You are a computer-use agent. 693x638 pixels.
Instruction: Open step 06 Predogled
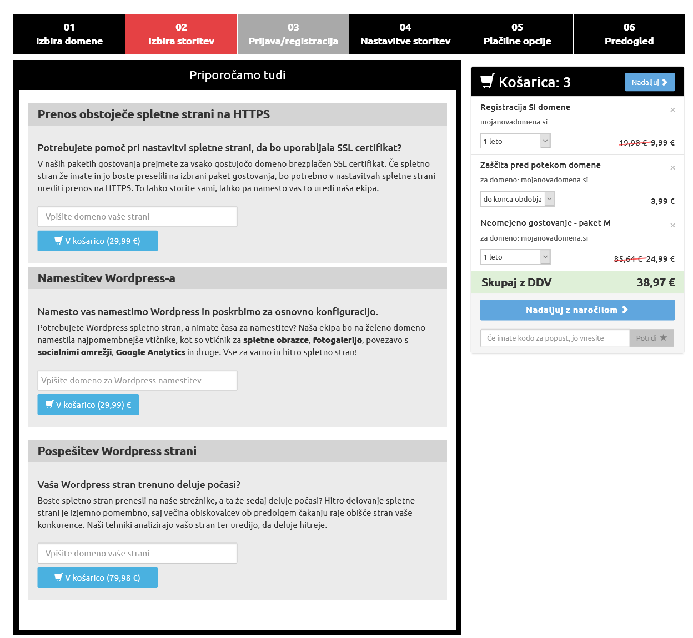[x=629, y=34]
